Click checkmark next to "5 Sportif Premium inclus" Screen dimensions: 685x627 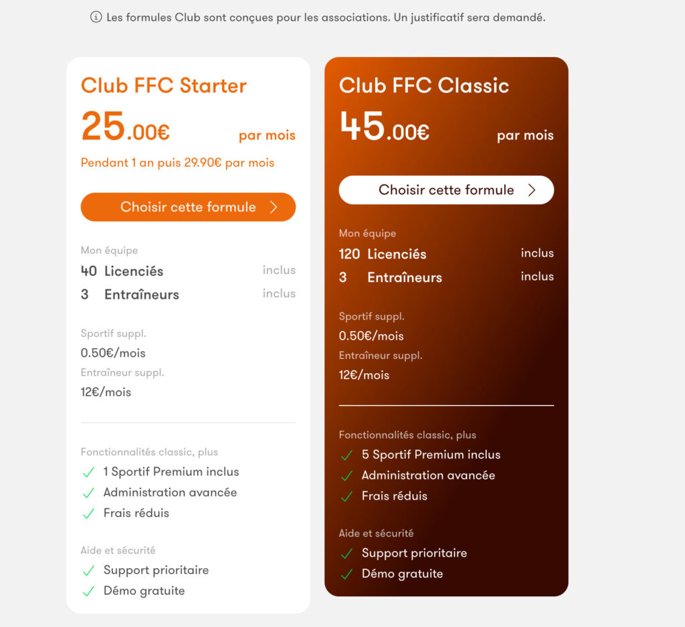tap(347, 456)
